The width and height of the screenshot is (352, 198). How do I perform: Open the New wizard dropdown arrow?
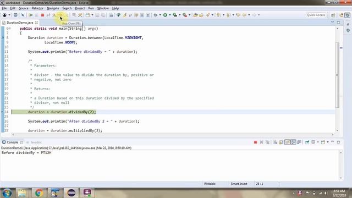tap(92, 15)
